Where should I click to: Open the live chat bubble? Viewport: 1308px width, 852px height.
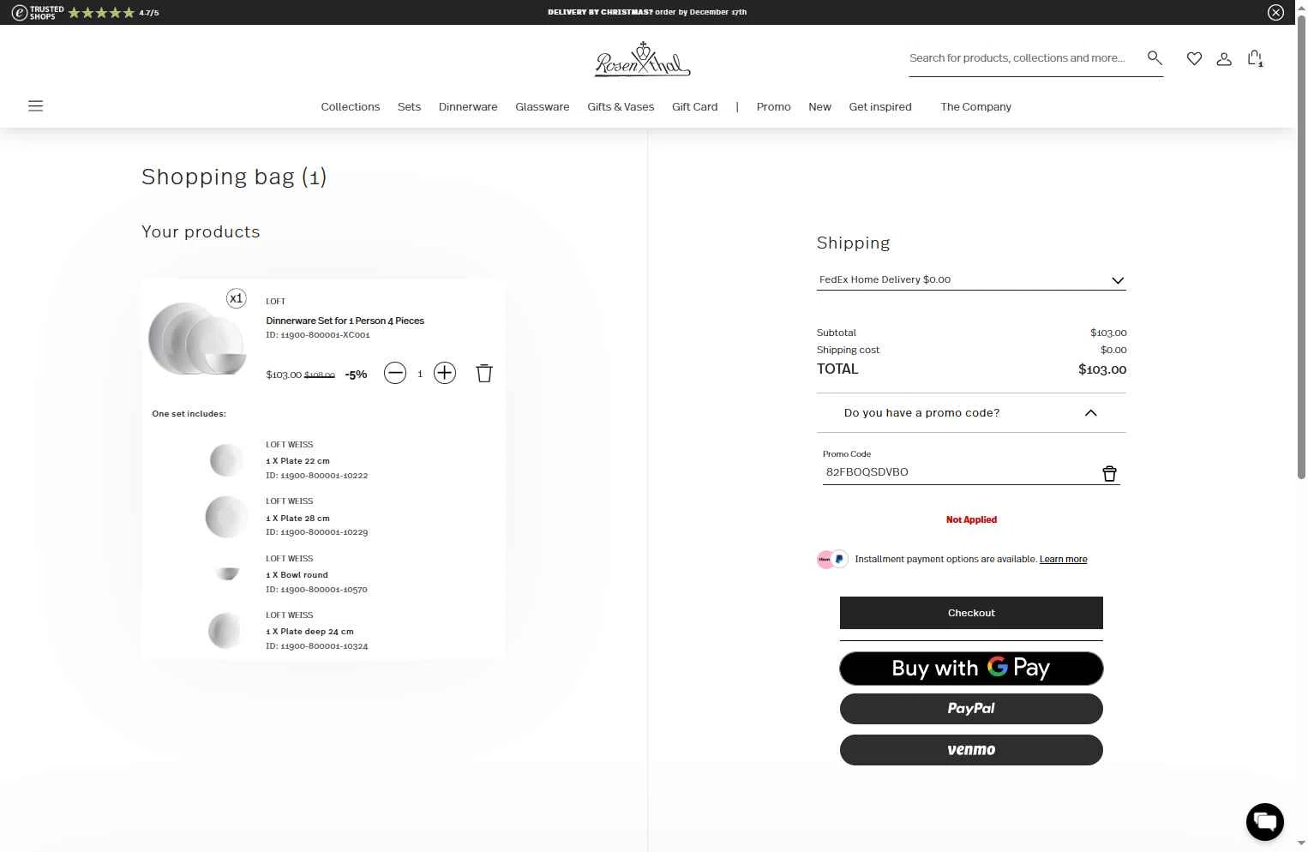click(1265, 821)
